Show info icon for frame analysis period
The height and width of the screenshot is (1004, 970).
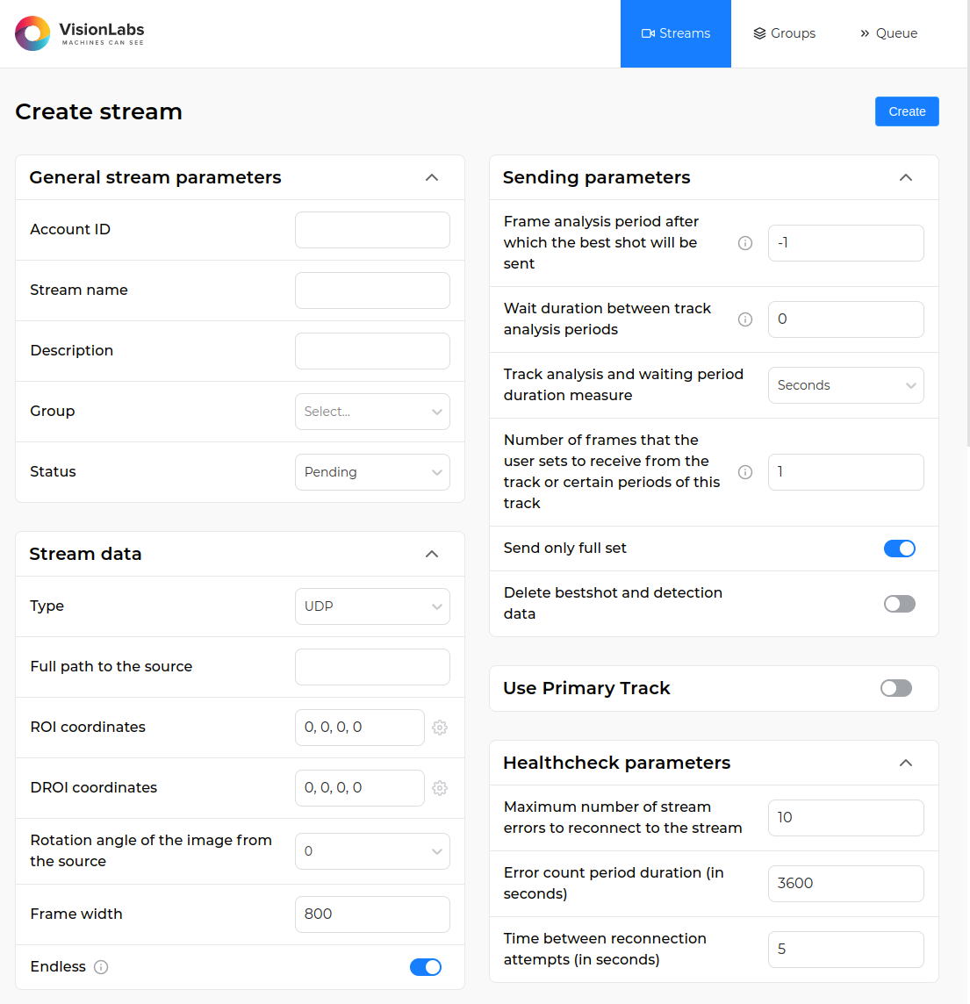(745, 243)
